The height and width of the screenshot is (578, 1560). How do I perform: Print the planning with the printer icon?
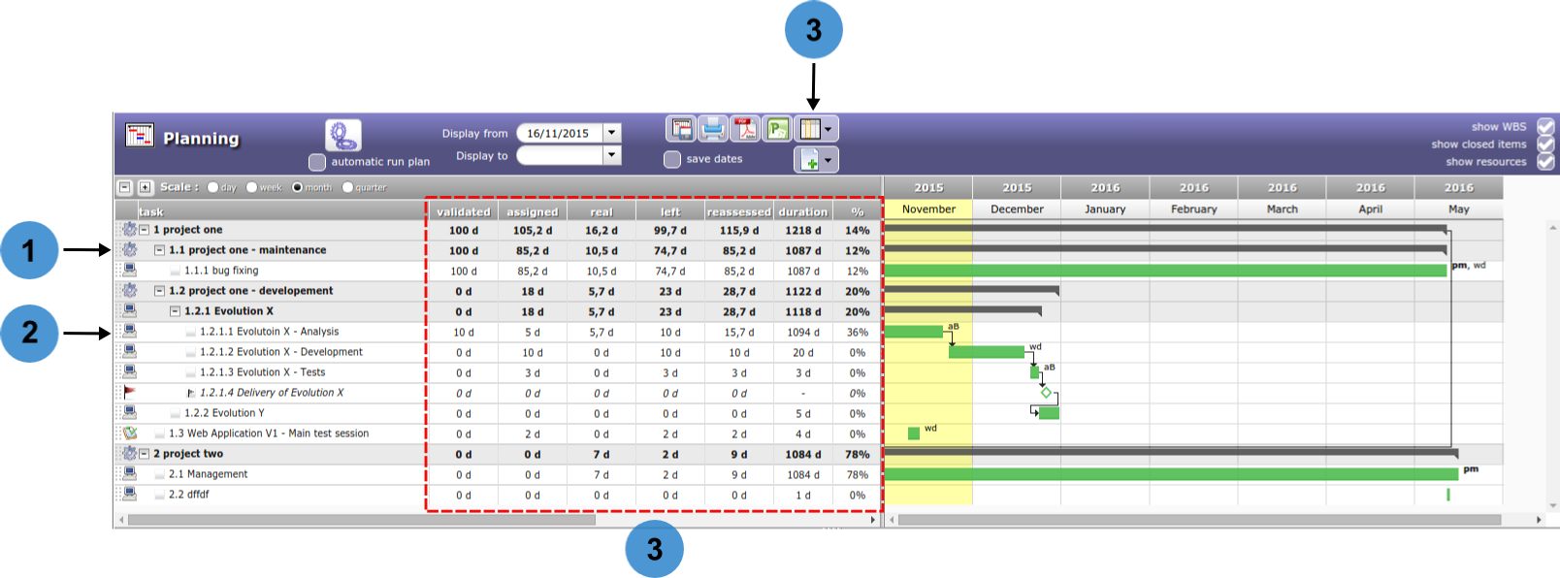point(713,128)
